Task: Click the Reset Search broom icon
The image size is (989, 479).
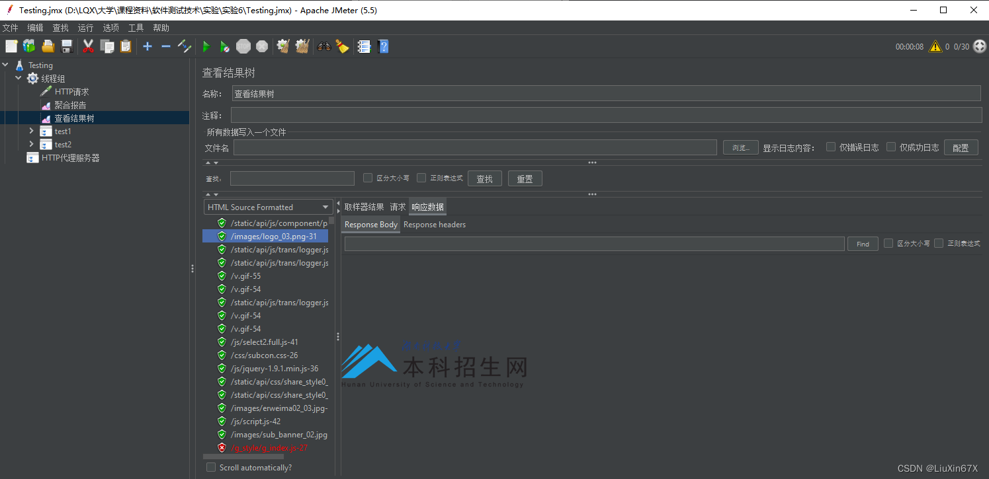Action: (342, 46)
